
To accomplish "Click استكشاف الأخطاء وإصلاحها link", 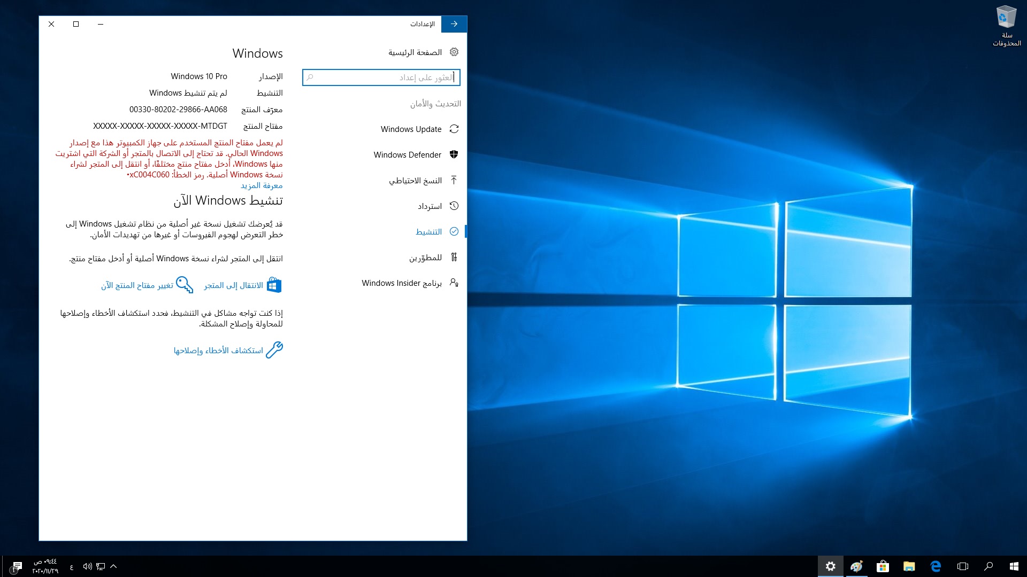I will (x=218, y=350).
